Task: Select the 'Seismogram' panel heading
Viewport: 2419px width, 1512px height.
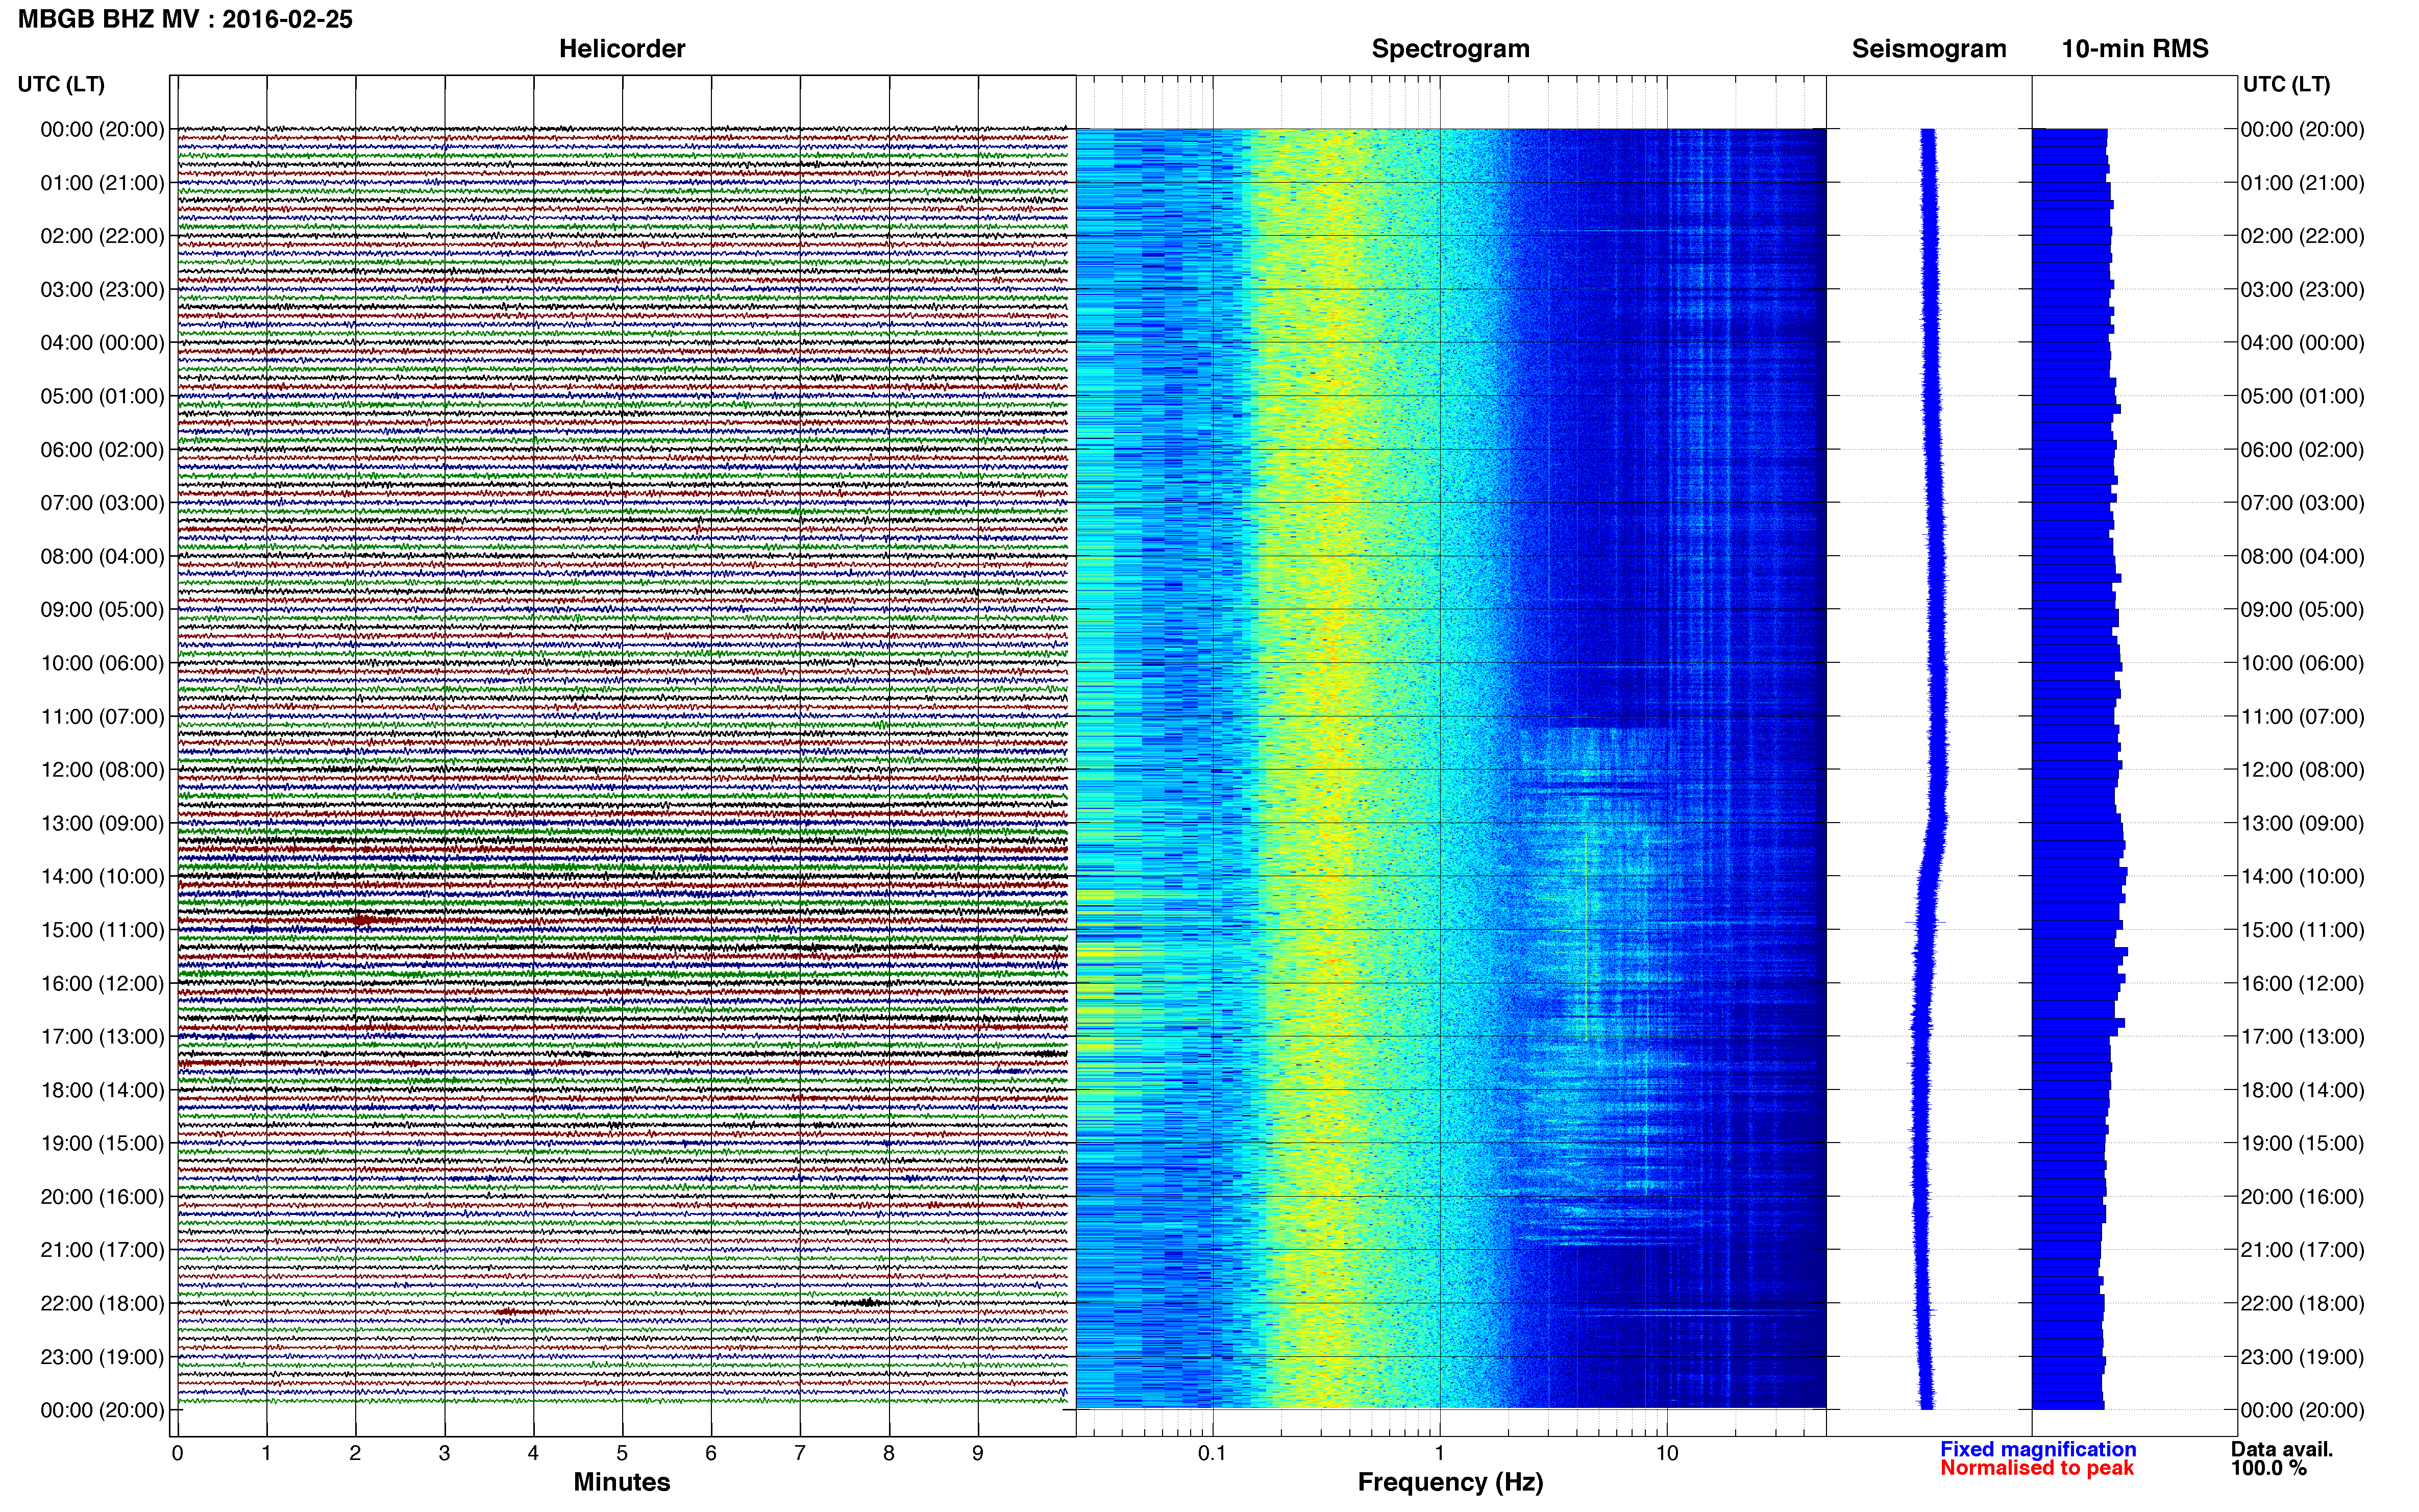Action: 1929,49
